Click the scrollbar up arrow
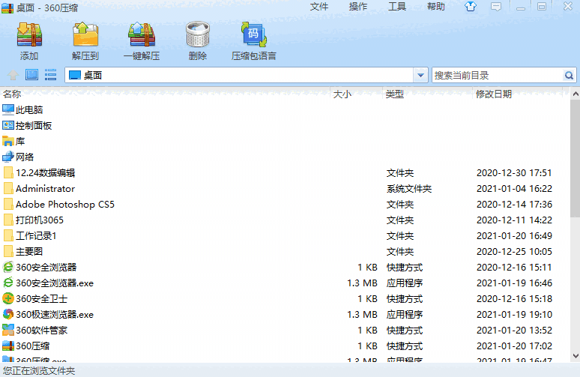The height and width of the screenshot is (377, 580). click(x=576, y=94)
